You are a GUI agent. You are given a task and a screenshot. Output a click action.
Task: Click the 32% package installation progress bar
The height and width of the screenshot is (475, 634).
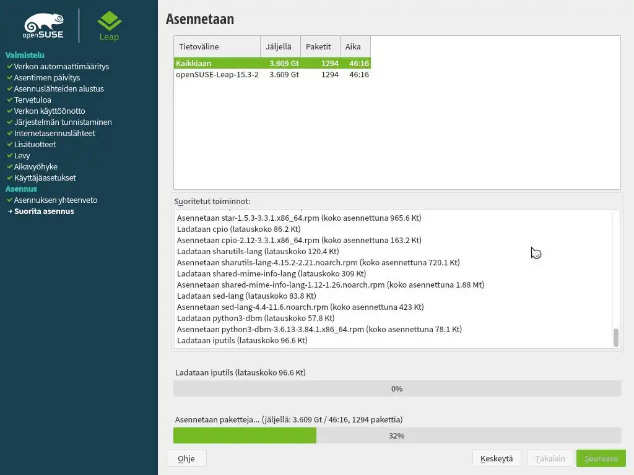(397, 435)
